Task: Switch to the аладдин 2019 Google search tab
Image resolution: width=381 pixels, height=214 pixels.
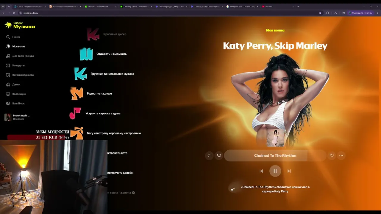Action: tap(242, 7)
